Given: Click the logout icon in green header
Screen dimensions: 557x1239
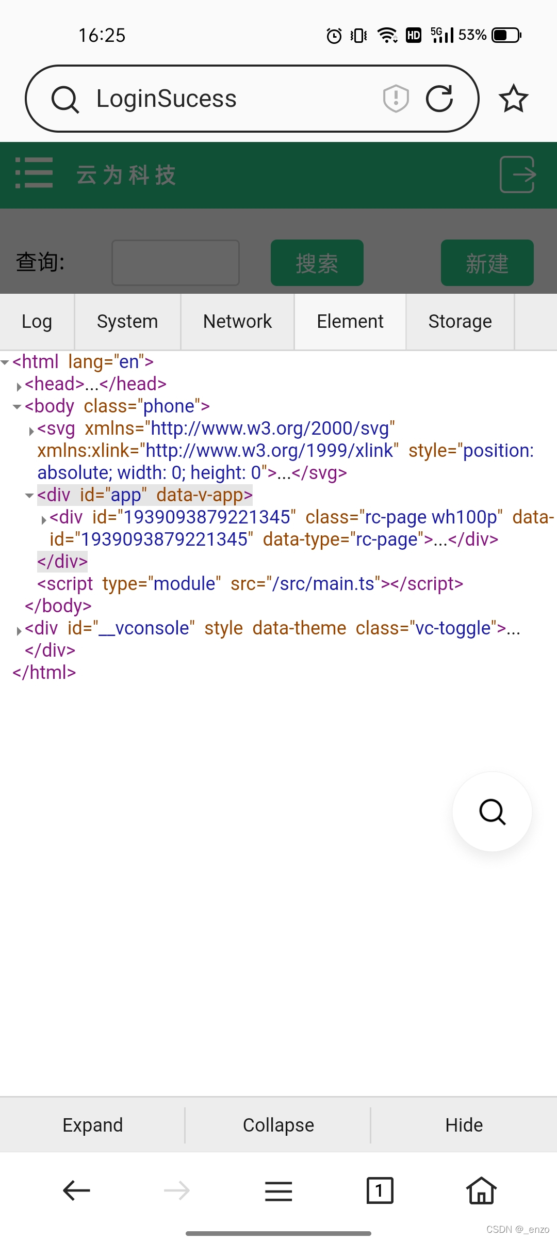Looking at the screenshot, I should pos(518,174).
